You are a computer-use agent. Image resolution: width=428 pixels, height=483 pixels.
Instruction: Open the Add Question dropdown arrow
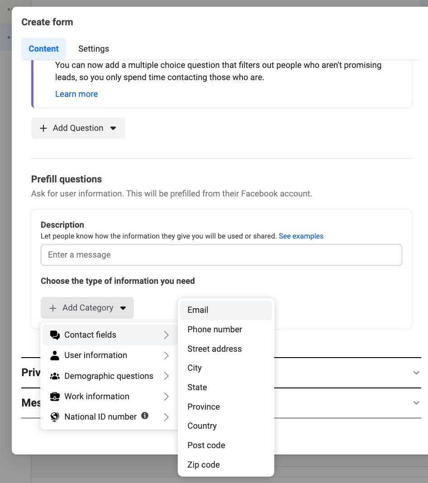tap(113, 128)
